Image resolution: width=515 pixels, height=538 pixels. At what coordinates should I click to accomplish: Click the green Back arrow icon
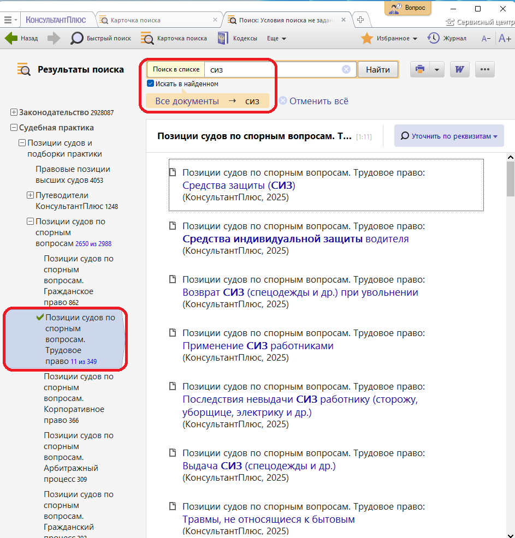pos(11,38)
